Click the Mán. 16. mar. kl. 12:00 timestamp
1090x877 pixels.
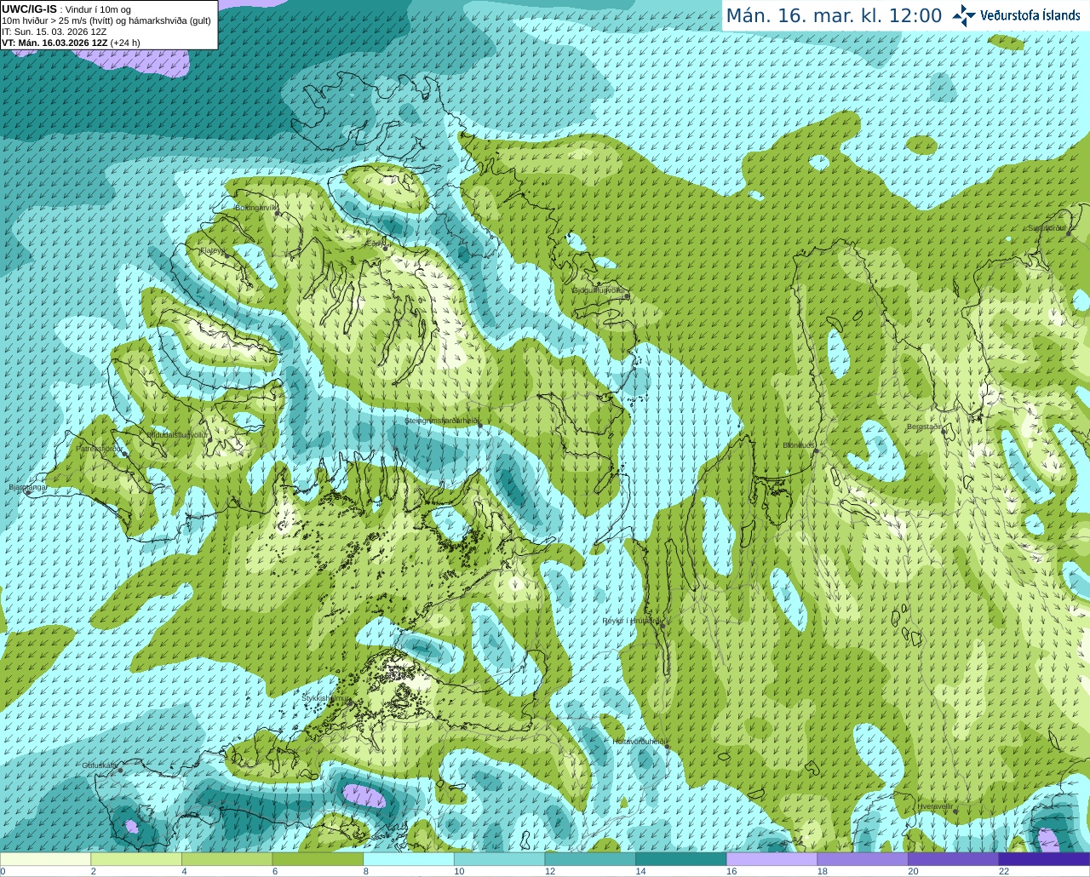[x=834, y=16]
